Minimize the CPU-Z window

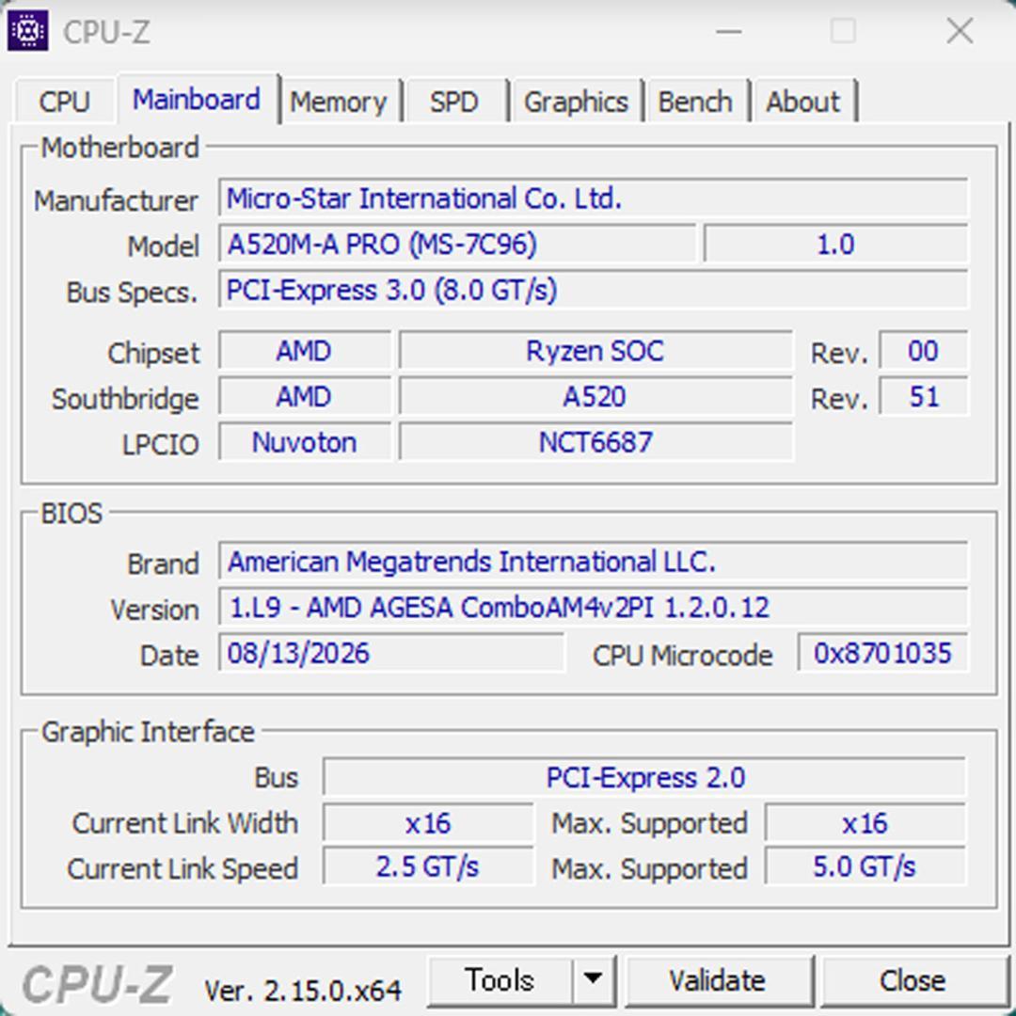[729, 31]
